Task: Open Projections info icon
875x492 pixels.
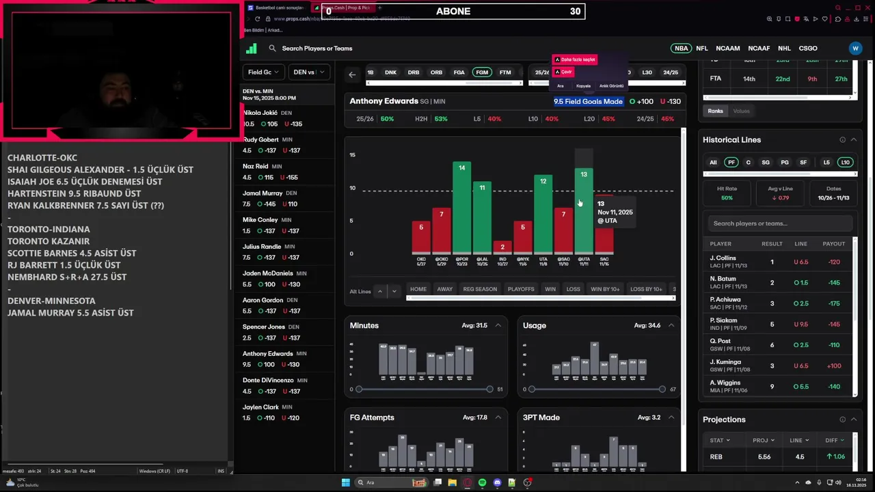Action: click(x=842, y=420)
